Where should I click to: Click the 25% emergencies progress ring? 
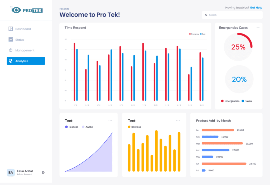point(238,47)
